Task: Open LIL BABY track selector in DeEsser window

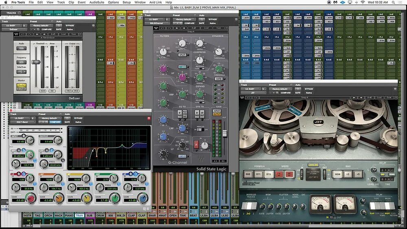Action: point(12,26)
